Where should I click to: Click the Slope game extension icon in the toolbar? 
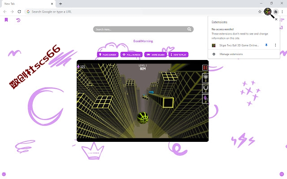268,12
